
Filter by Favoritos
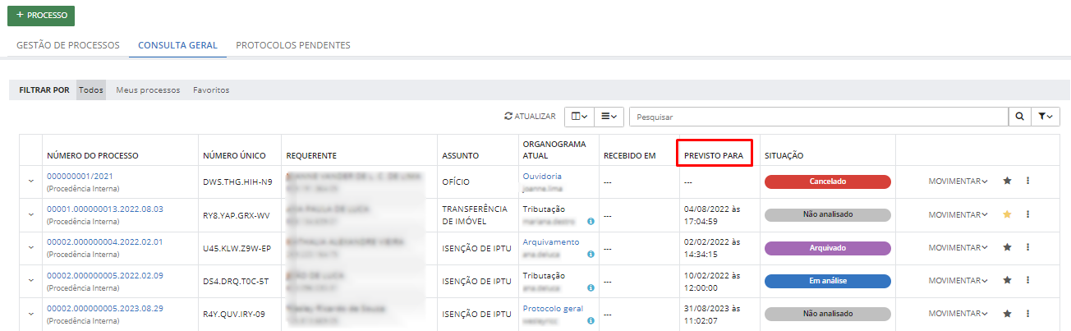[211, 90]
